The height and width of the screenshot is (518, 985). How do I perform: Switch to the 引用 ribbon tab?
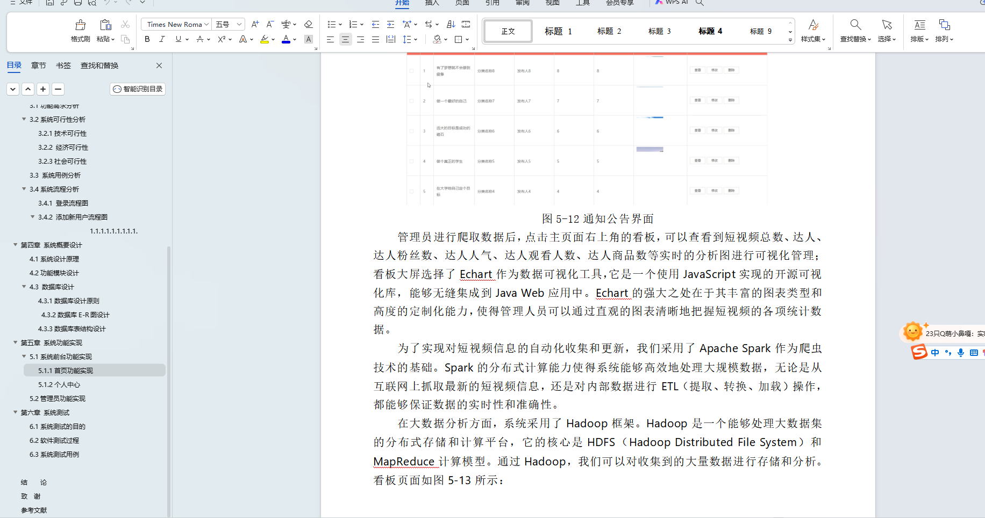[492, 3]
